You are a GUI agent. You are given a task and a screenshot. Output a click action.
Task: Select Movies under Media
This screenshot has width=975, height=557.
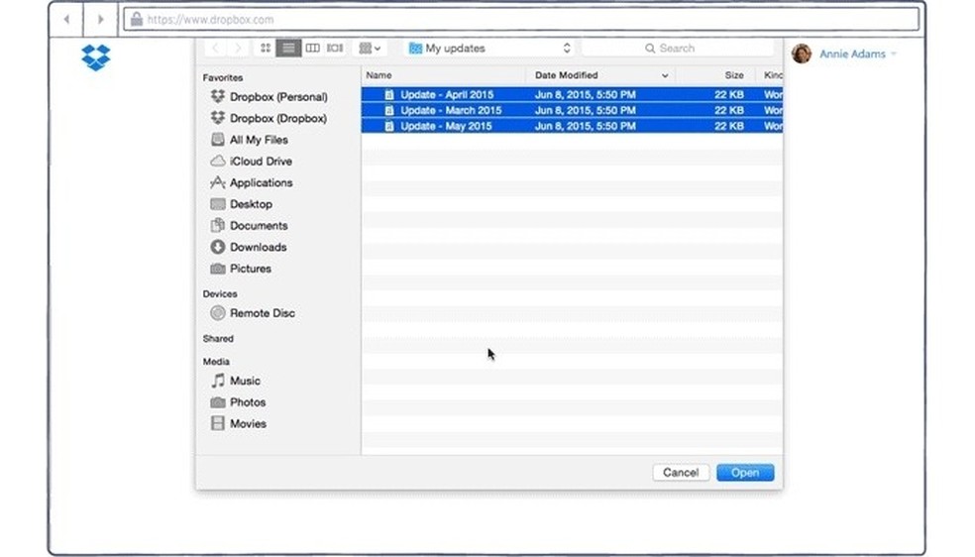tap(239, 423)
